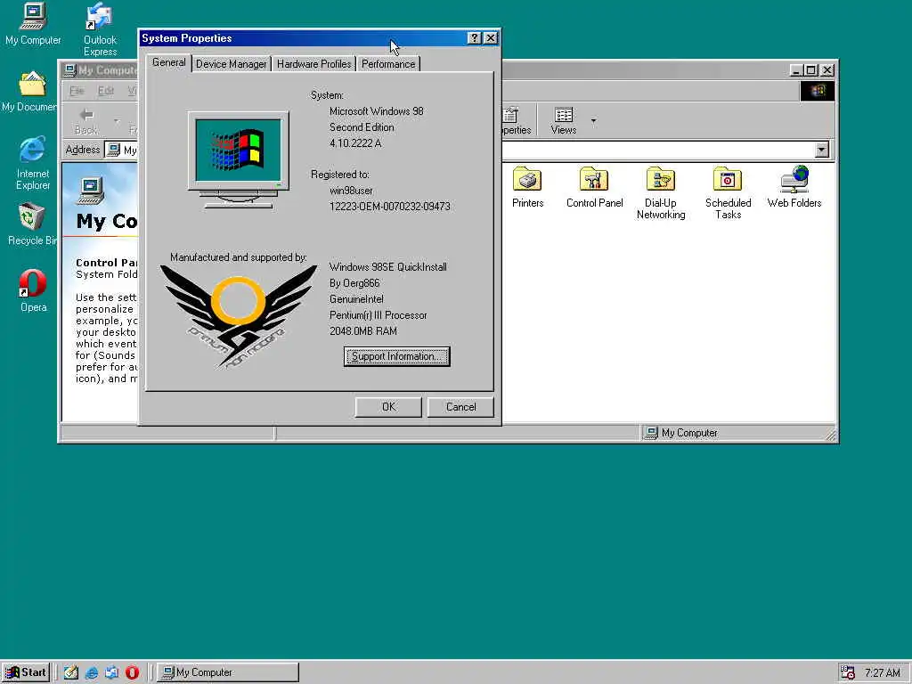This screenshot has height=684, width=912.
Task: Click the product ID '12223-OEM-0070232-09473'
Action: coord(390,207)
